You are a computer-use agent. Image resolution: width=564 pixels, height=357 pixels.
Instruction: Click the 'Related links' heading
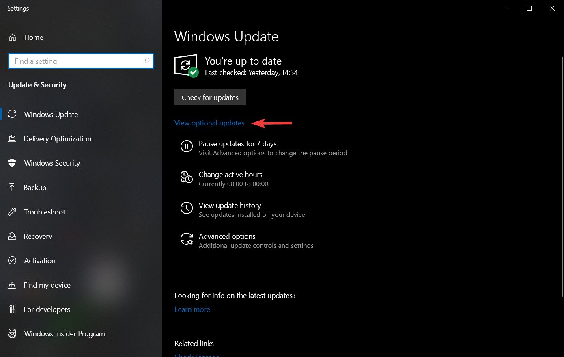point(194,344)
